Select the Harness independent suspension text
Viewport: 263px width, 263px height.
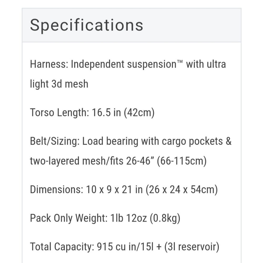(x=128, y=64)
